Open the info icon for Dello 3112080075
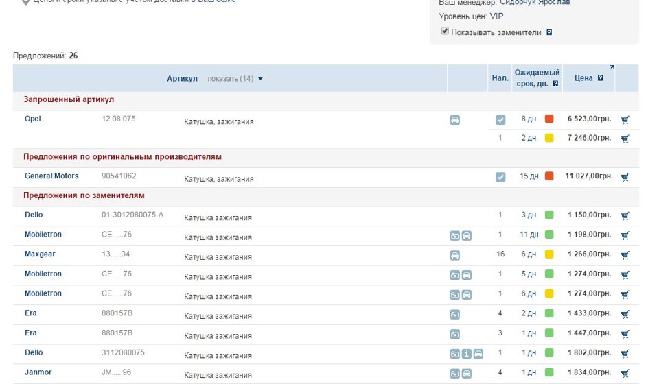The height and width of the screenshot is (384, 659). pyautogui.click(x=467, y=354)
